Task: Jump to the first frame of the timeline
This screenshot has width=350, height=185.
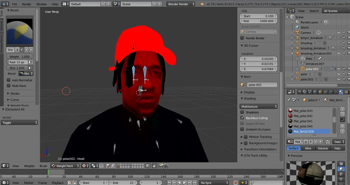Action: pos(169,183)
